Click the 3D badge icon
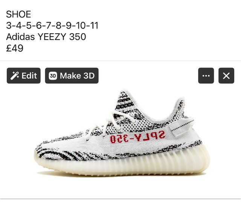Screen dimensions: 241x211 (x=53, y=76)
